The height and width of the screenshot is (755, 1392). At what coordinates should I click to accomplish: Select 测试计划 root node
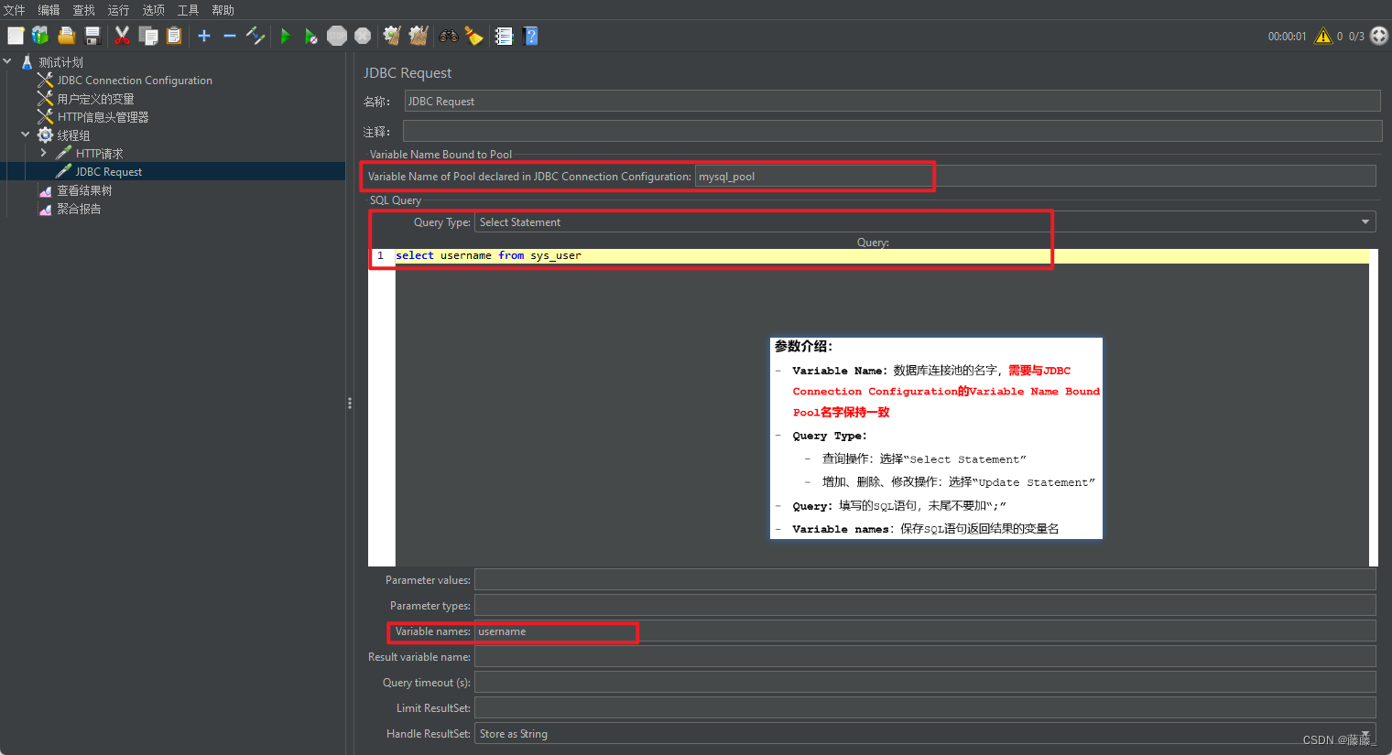pos(60,62)
